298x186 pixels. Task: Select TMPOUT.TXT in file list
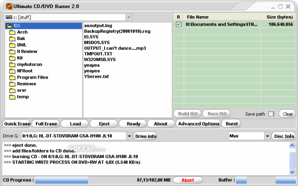click(98, 54)
